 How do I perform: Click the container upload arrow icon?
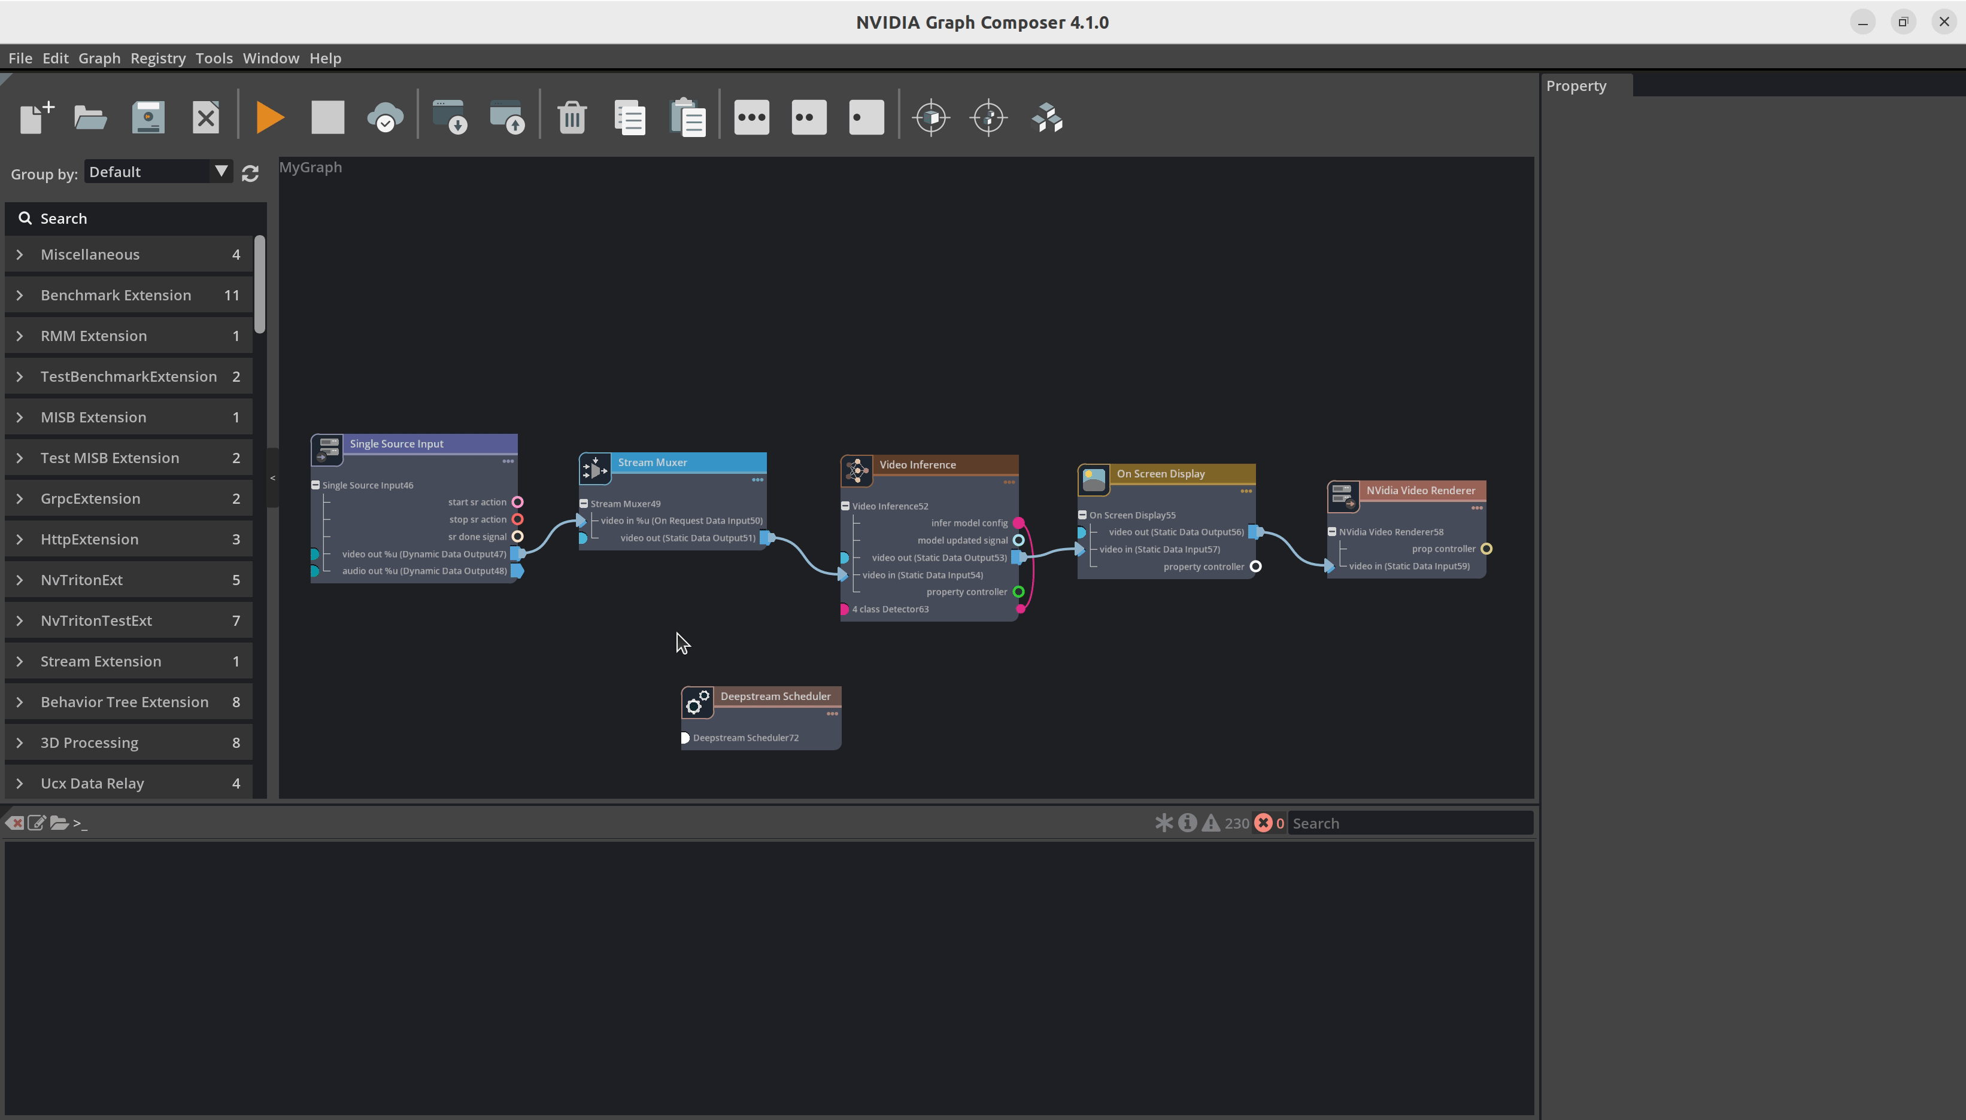[x=508, y=118]
